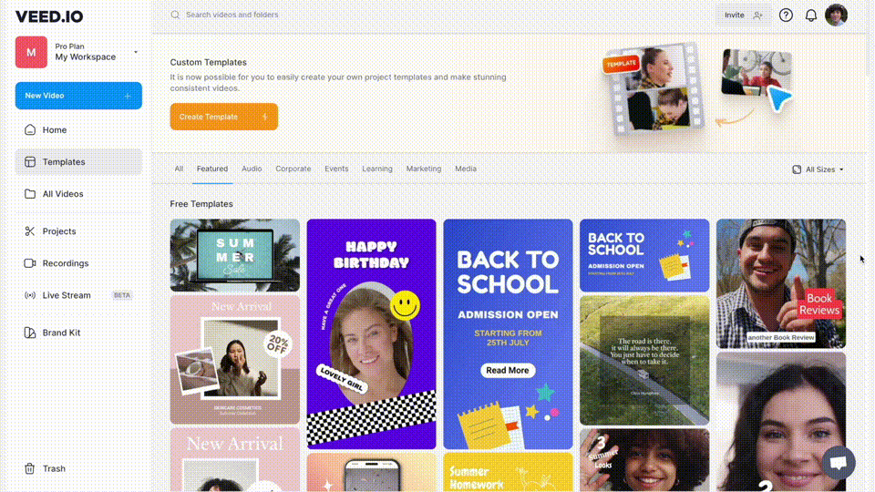Open Projects scissors item
Screen dimensions: 875x492
[78, 231]
